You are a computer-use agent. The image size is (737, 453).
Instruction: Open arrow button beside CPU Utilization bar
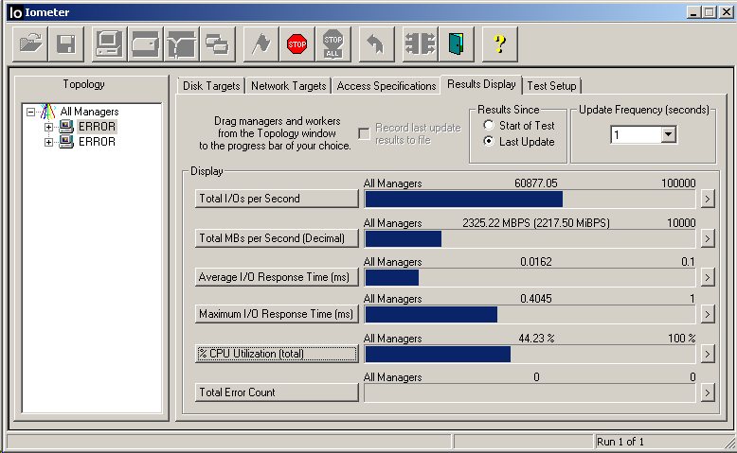[x=708, y=355]
